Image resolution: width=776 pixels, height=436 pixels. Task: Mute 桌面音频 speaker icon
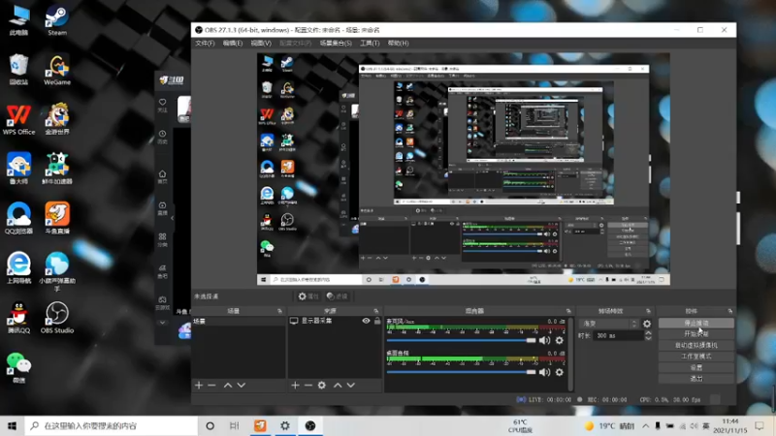click(544, 372)
